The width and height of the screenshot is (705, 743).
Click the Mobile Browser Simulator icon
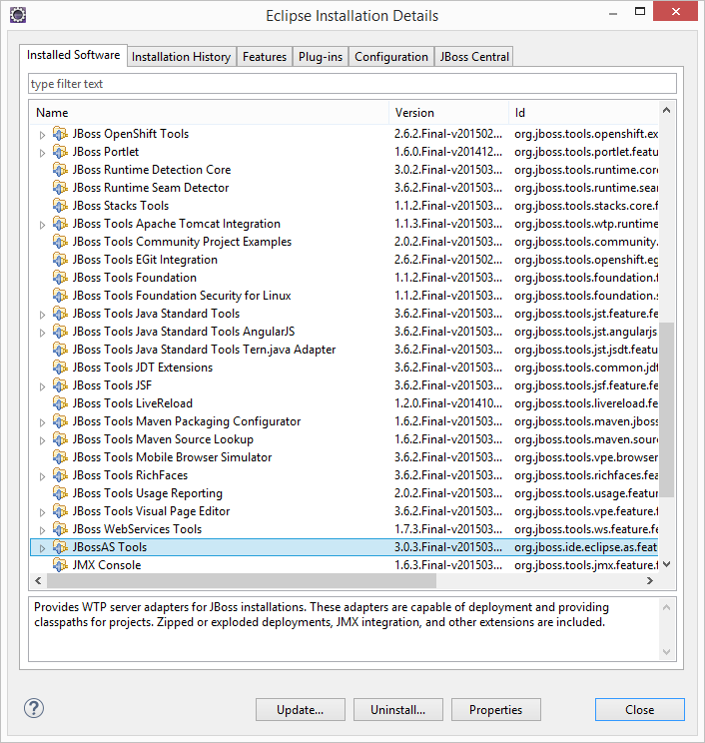tap(60, 458)
